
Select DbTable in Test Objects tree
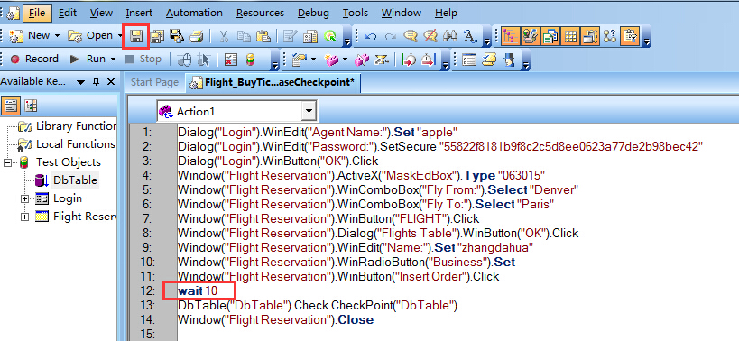tap(75, 180)
